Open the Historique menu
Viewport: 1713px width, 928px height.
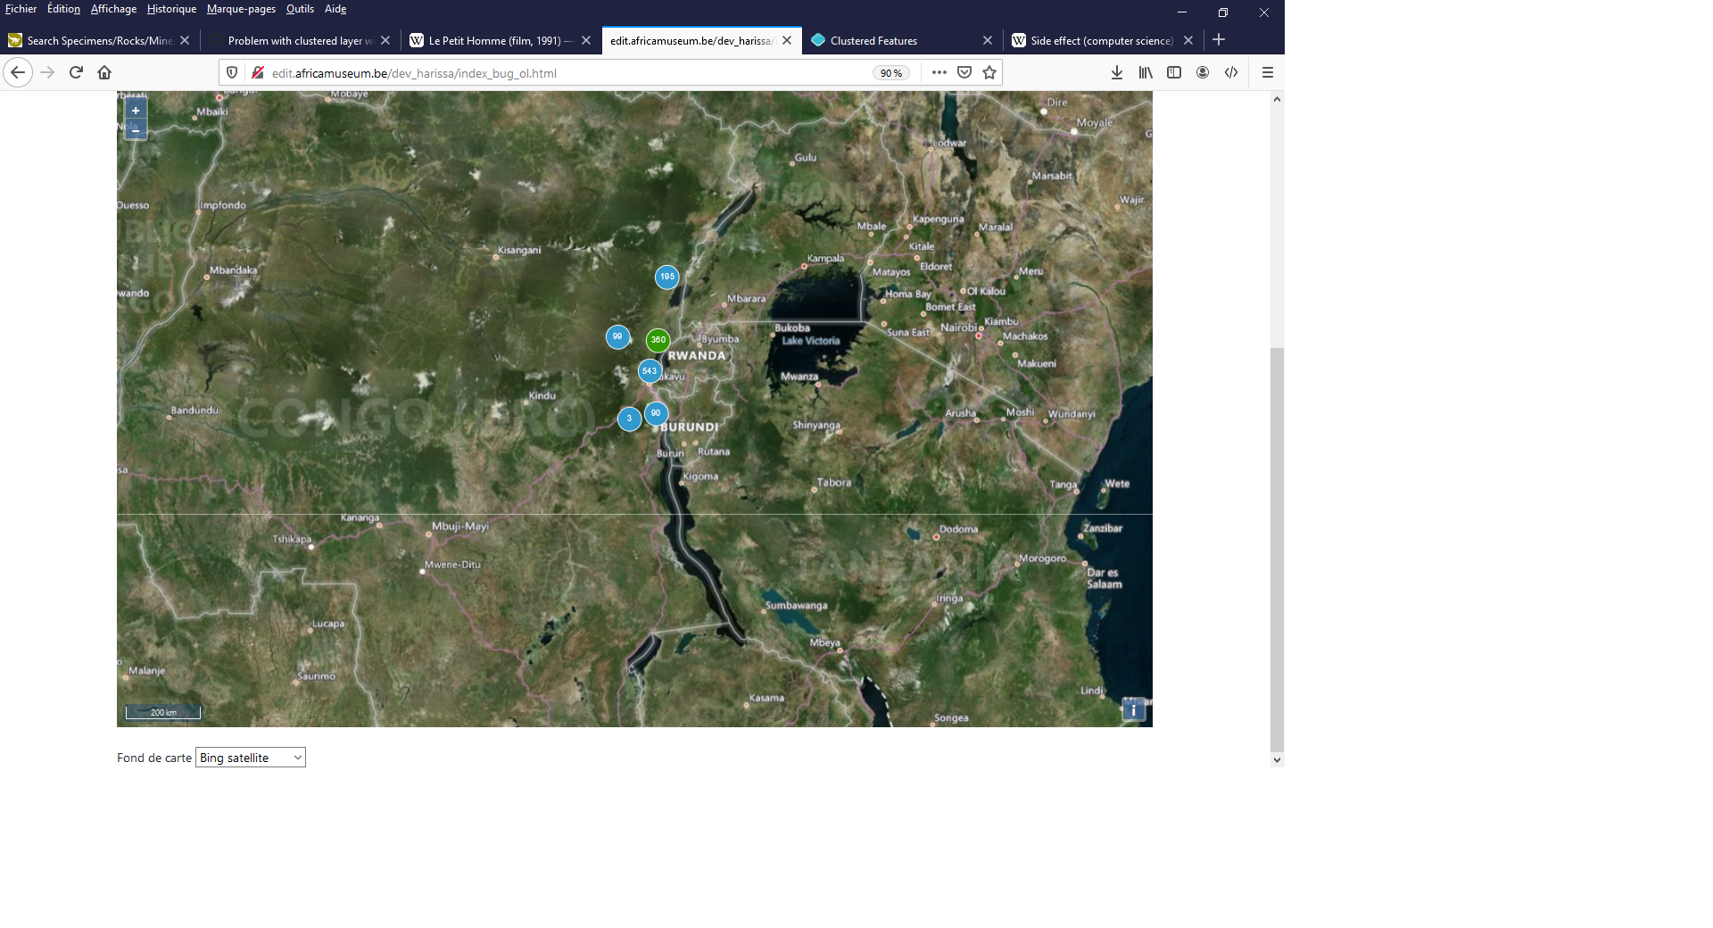click(171, 9)
